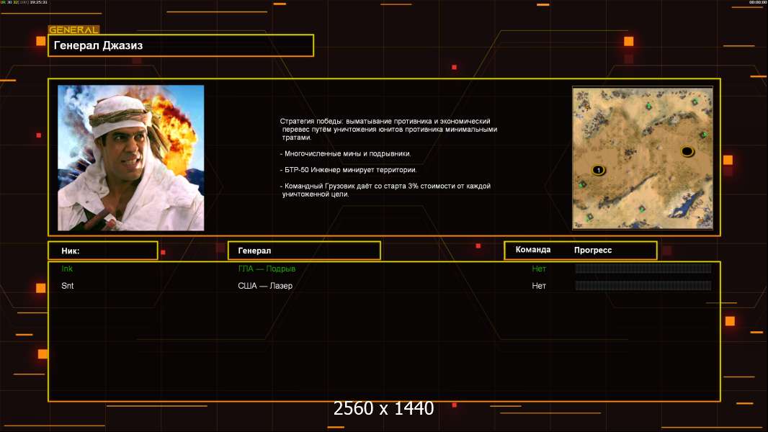Click the empty black start marker on minimap
Viewport: 768px width, 432px height.
click(x=687, y=151)
